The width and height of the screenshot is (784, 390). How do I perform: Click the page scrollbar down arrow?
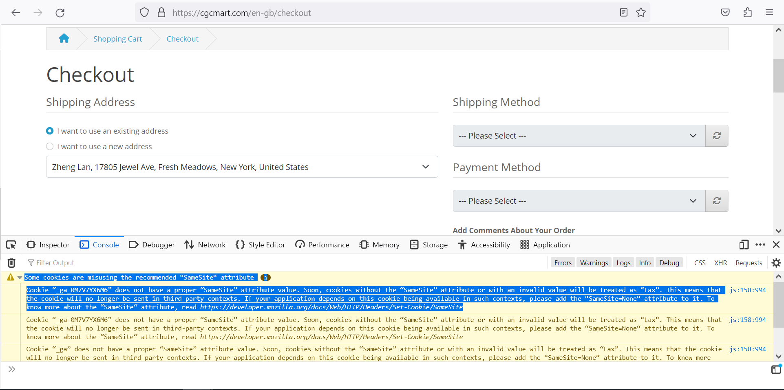[778, 231]
